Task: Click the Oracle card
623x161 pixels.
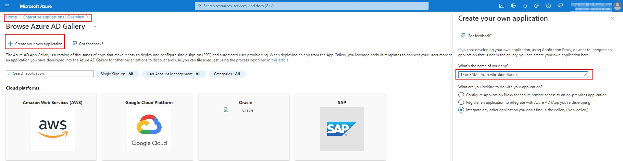Action: (244, 127)
